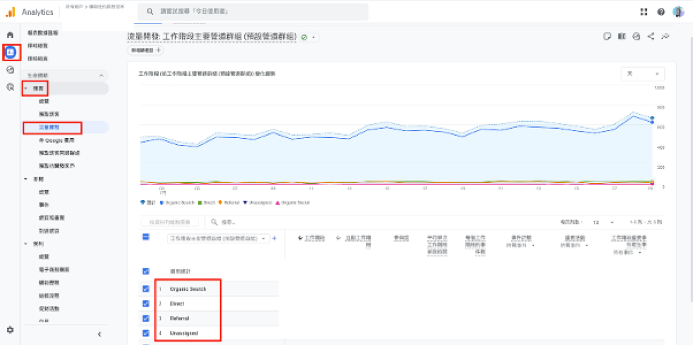Open the Insights trend icon at top right
693x345 pixels.
(x=665, y=36)
